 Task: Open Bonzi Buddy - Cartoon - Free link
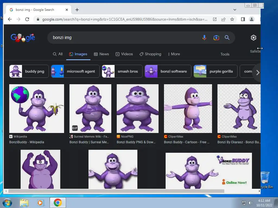[x=187, y=142]
